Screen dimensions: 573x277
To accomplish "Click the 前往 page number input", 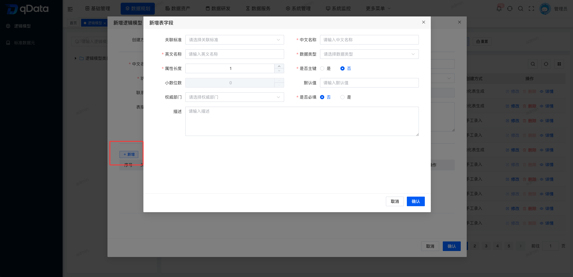I will pos(550,246).
